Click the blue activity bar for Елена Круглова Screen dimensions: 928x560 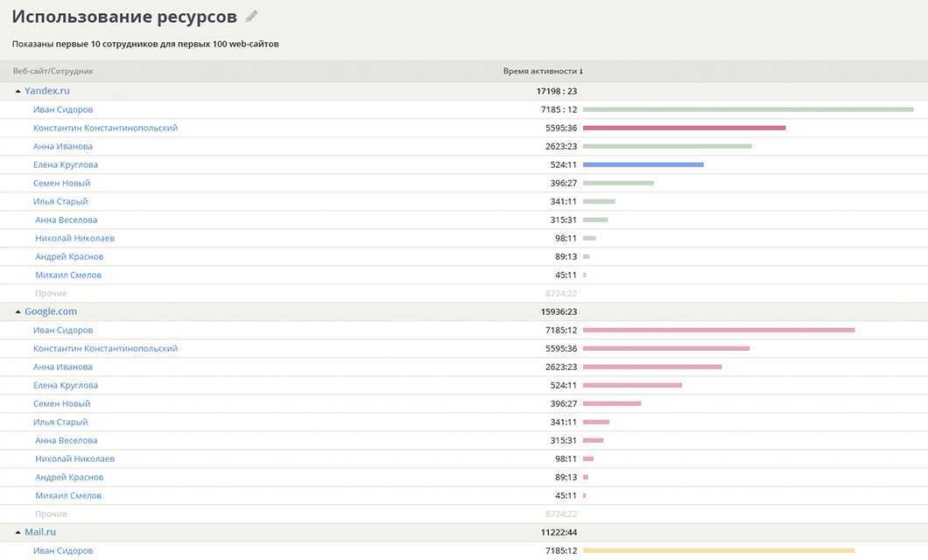click(643, 164)
